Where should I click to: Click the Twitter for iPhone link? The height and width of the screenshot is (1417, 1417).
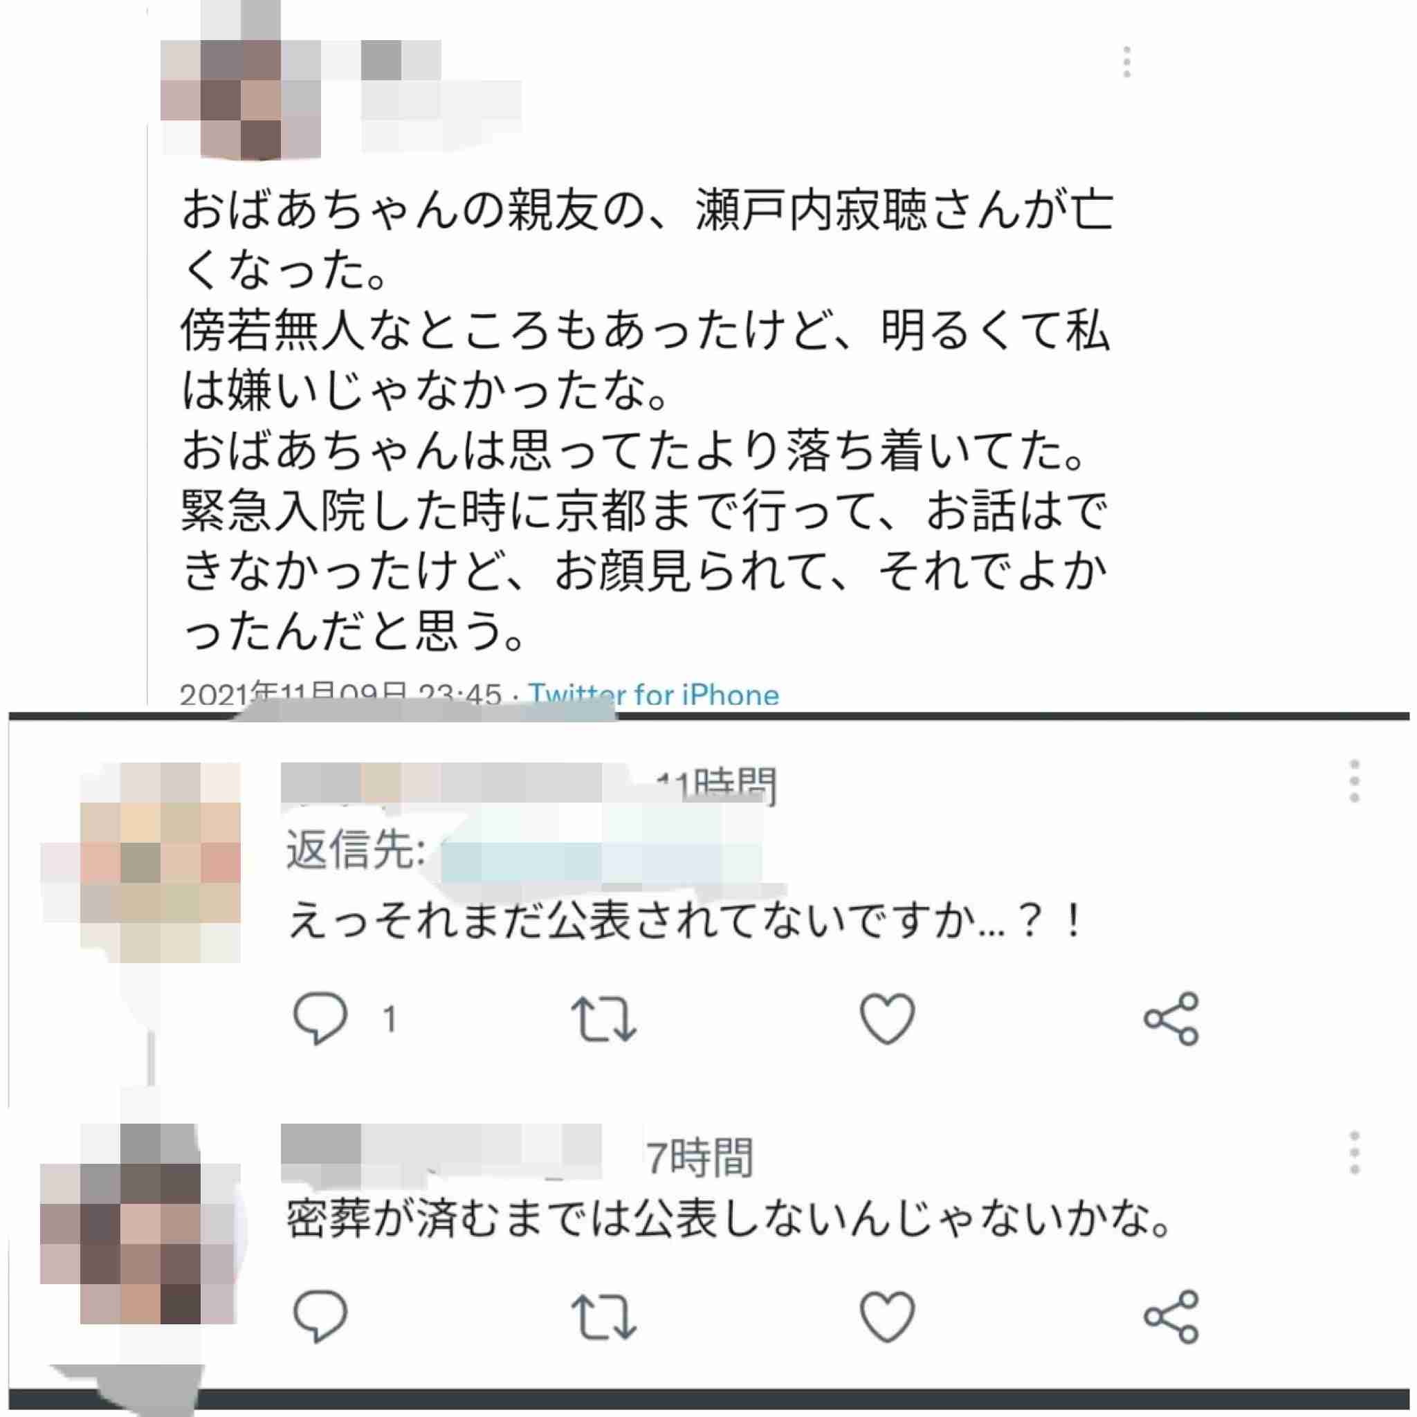(655, 694)
